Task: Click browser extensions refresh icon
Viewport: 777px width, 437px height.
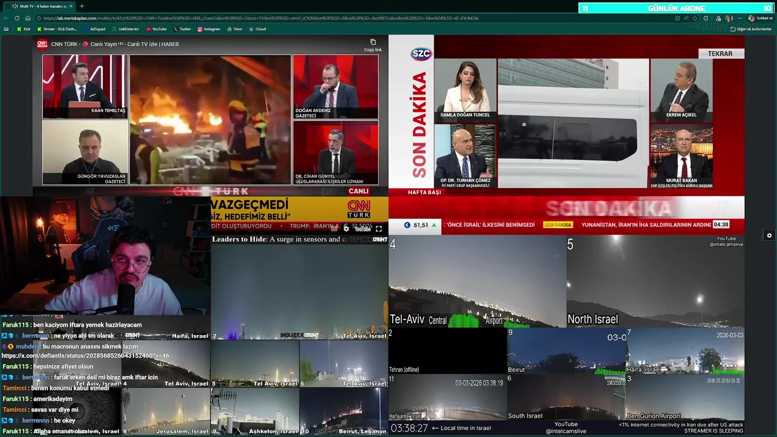Action: click(x=706, y=18)
